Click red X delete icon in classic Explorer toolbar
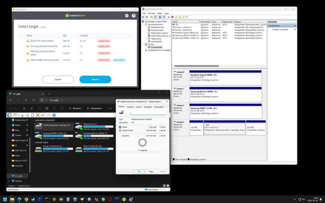Viewport: 325px width, 203px height. click(38, 115)
